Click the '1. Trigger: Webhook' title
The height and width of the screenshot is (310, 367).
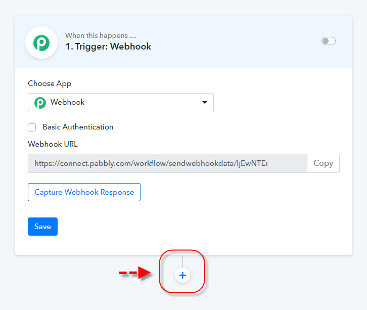[x=108, y=47]
